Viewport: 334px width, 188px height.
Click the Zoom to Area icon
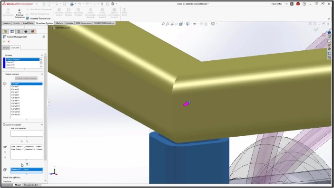point(167,24)
